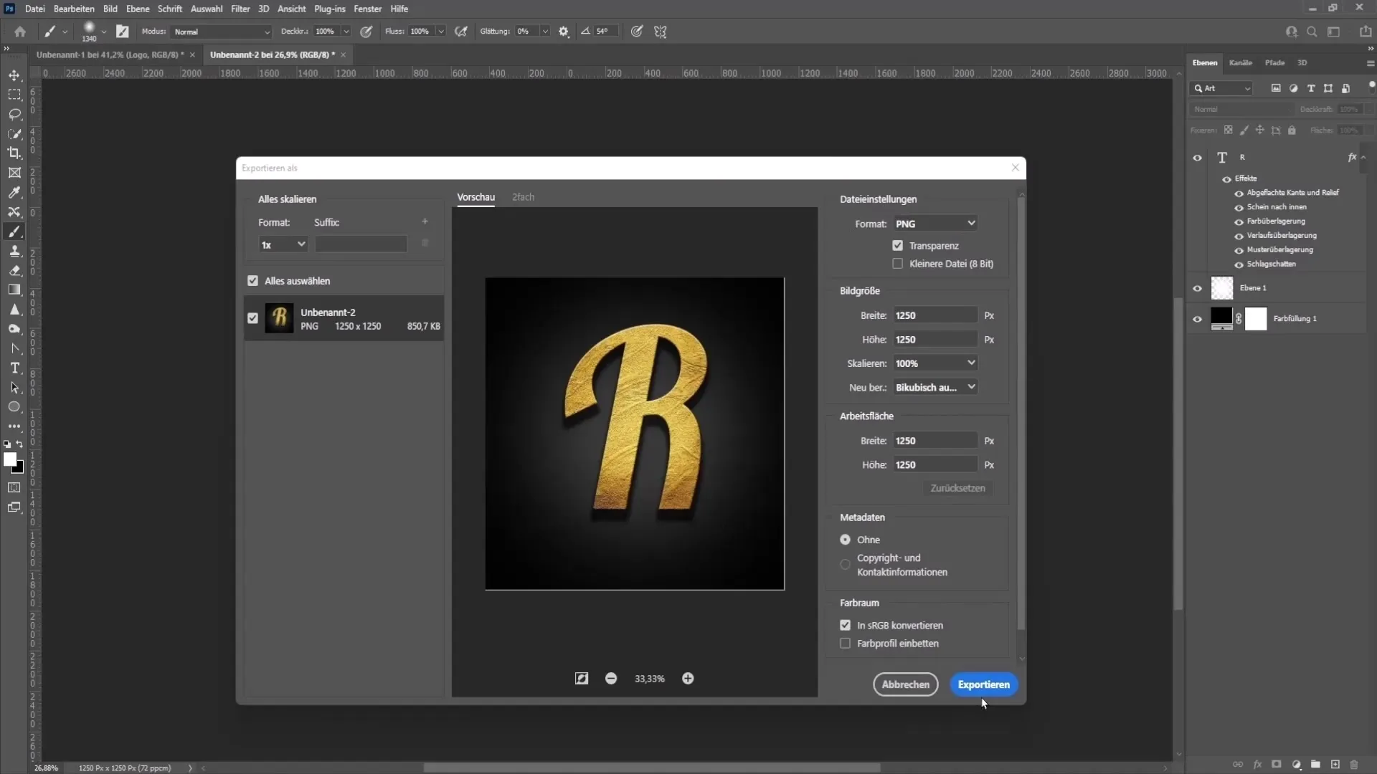Open the Fluss flow dropdown arrow
1377x774 pixels.
click(x=441, y=32)
